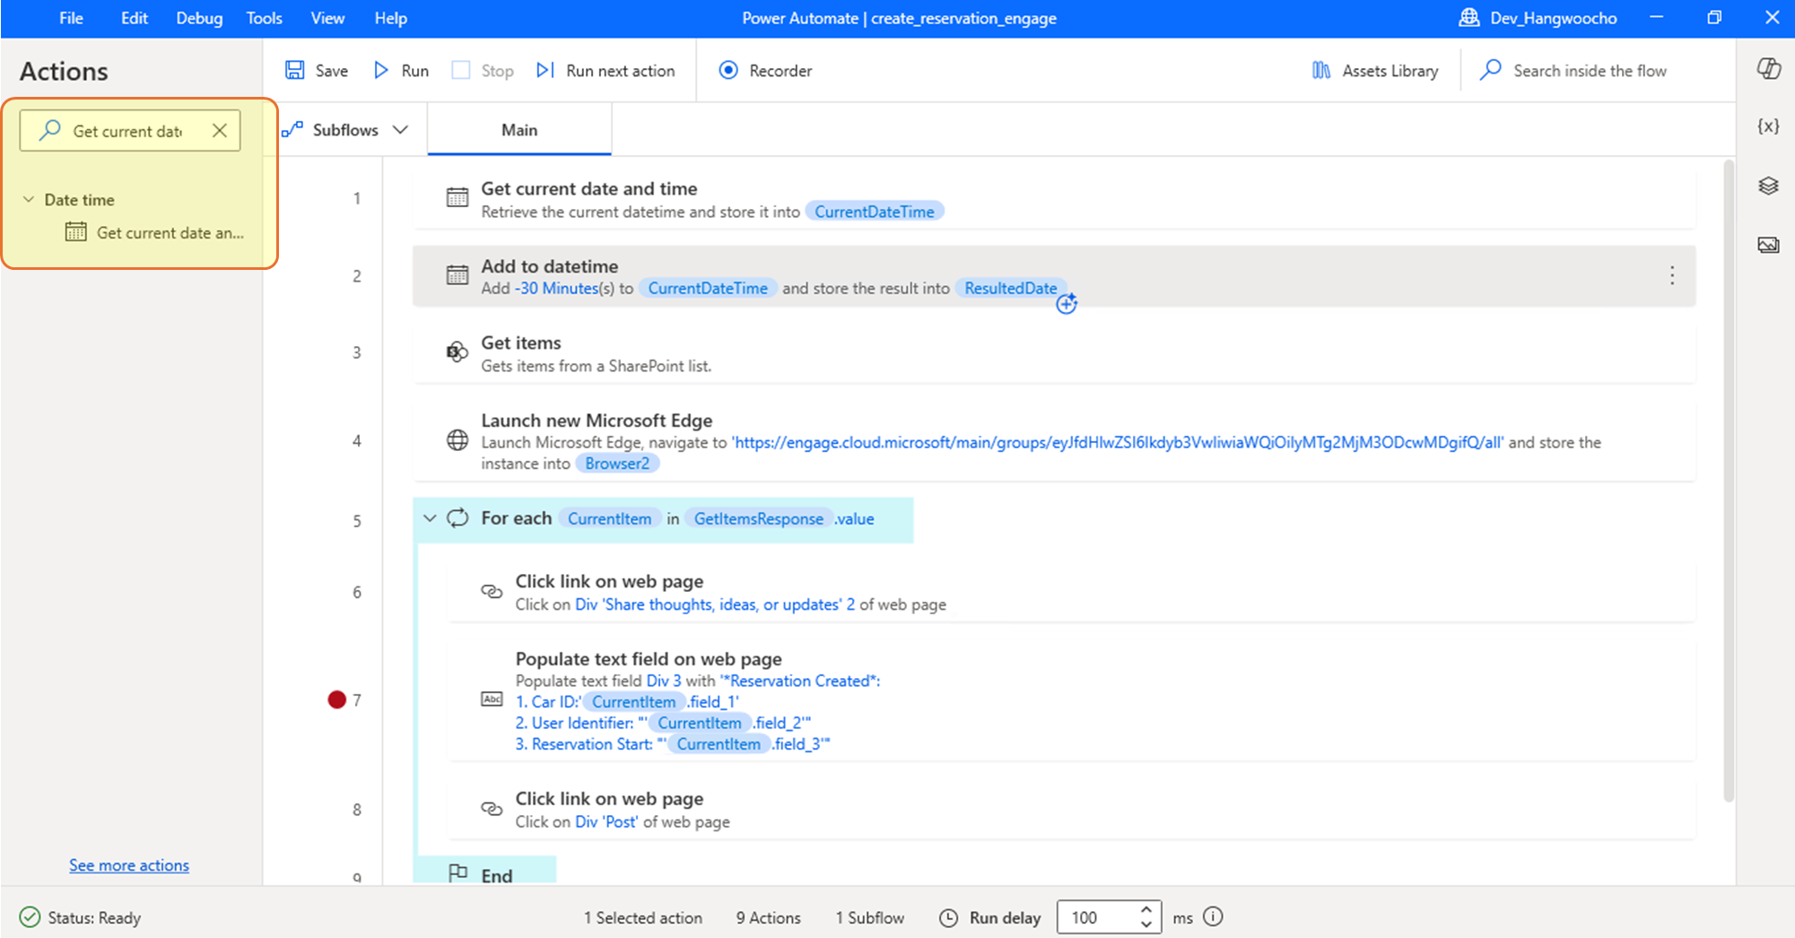The image size is (1795, 938).
Task: Open the Debug menu
Action: [199, 18]
